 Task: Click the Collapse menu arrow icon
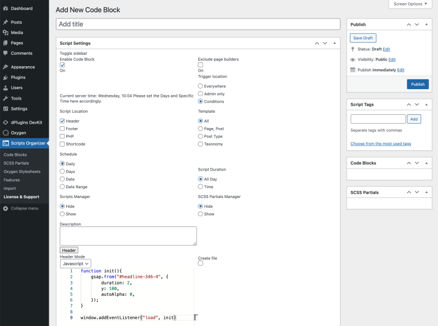coord(5,208)
